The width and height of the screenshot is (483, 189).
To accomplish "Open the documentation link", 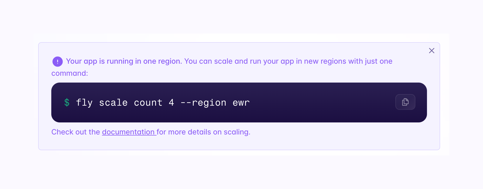I will coord(128,132).
